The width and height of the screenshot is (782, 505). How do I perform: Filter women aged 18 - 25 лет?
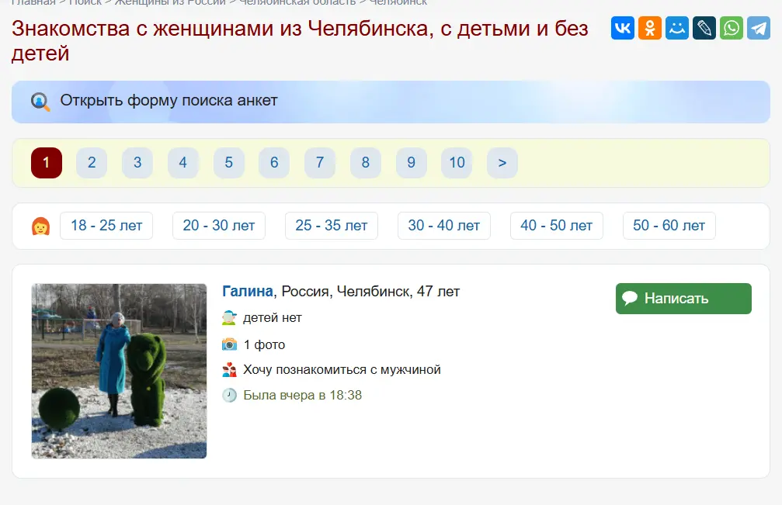(106, 225)
